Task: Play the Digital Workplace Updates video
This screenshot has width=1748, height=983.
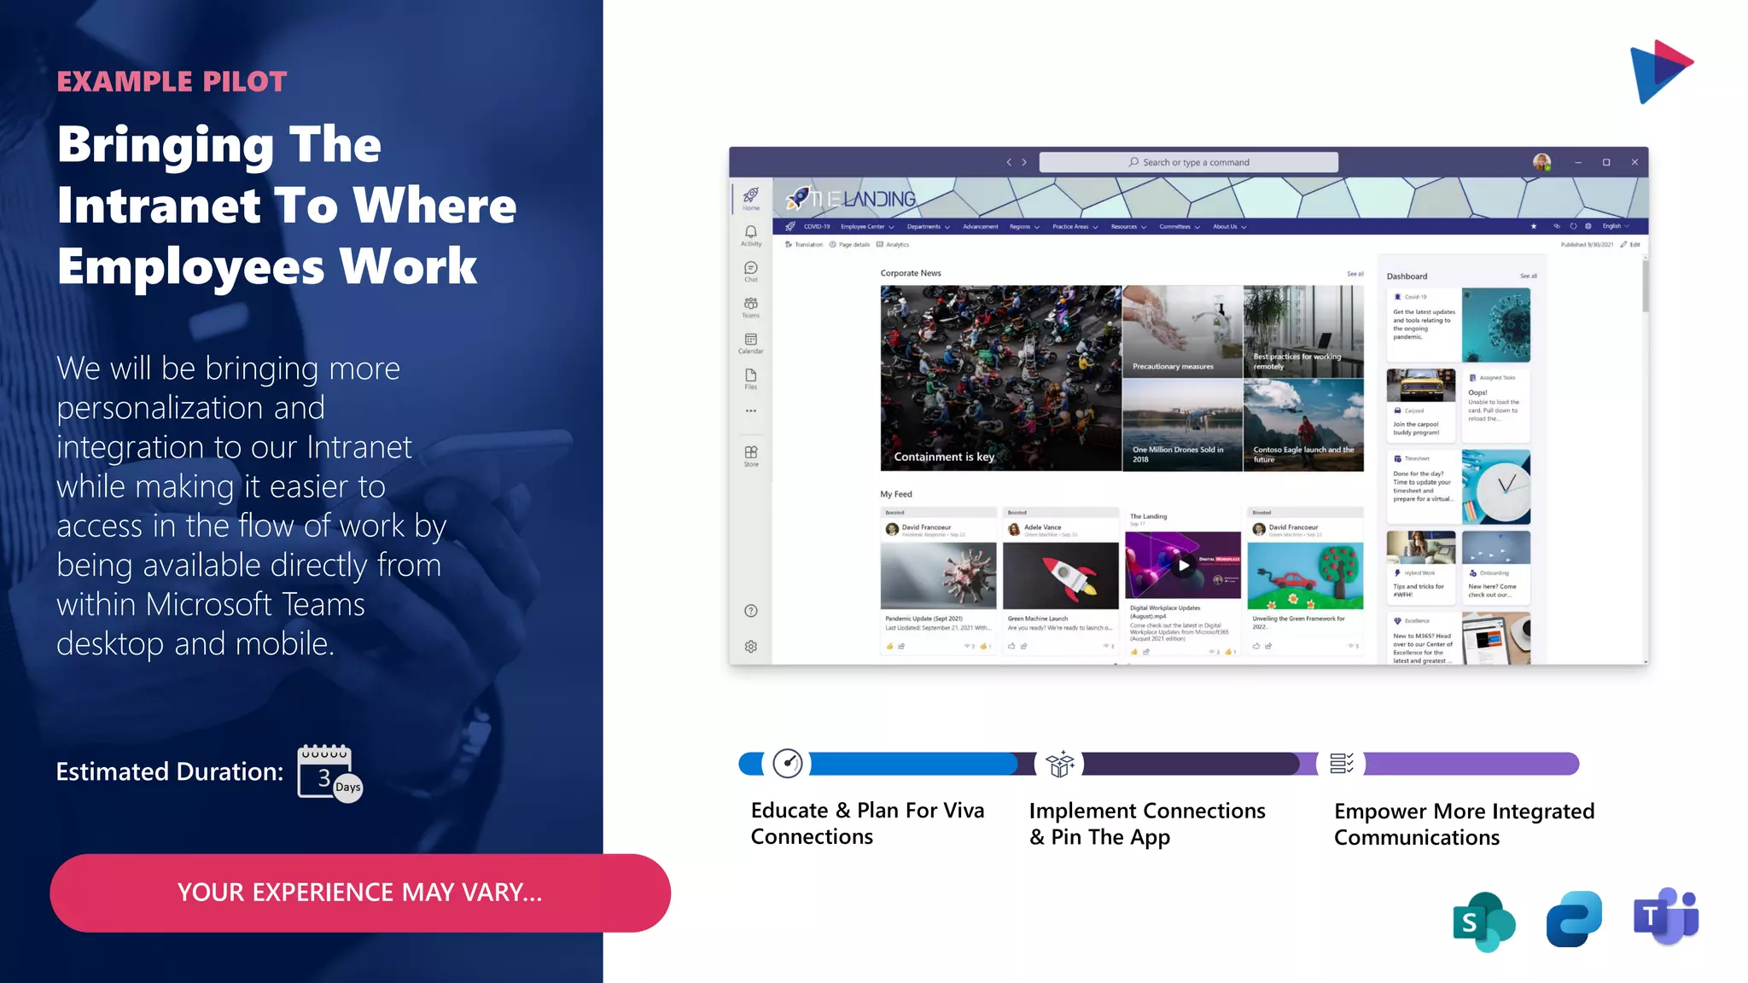Action: point(1183,565)
